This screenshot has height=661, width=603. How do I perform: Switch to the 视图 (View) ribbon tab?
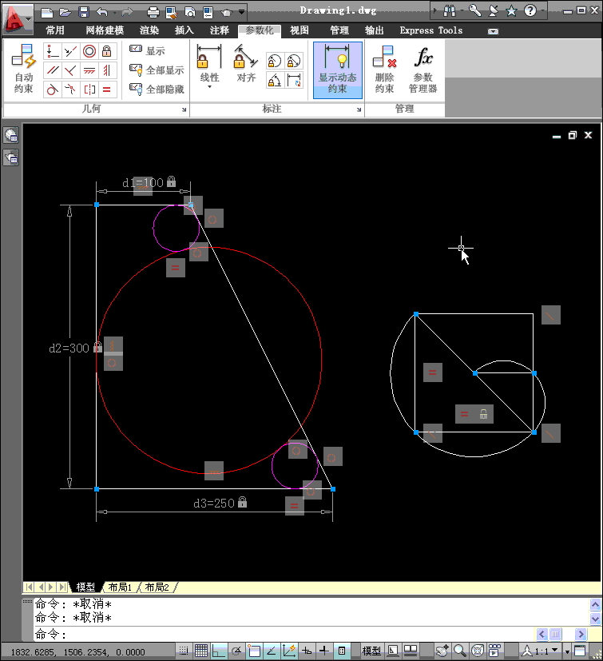(x=300, y=30)
